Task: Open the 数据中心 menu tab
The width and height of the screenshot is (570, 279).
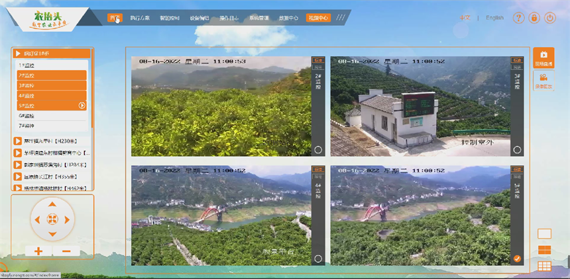Action: tap(288, 18)
